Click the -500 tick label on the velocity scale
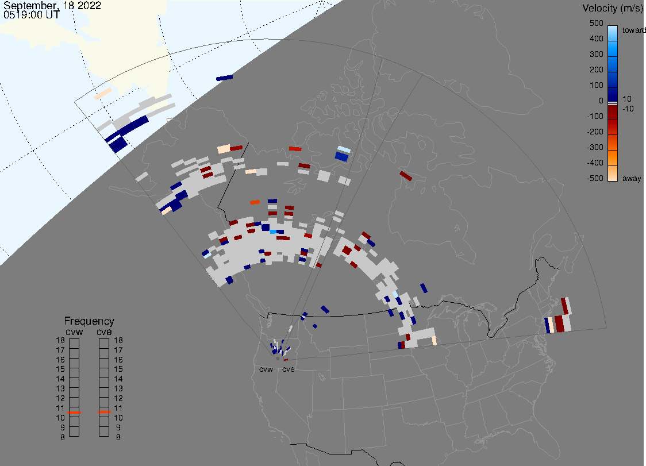The image size is (646, 466). (595, 178)
